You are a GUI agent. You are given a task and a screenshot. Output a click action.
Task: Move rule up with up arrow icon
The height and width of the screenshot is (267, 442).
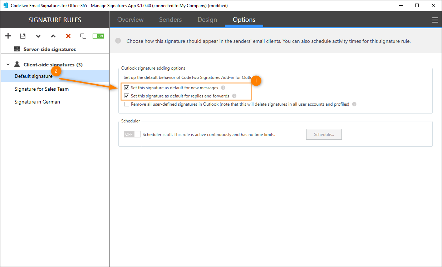point(53,36)
